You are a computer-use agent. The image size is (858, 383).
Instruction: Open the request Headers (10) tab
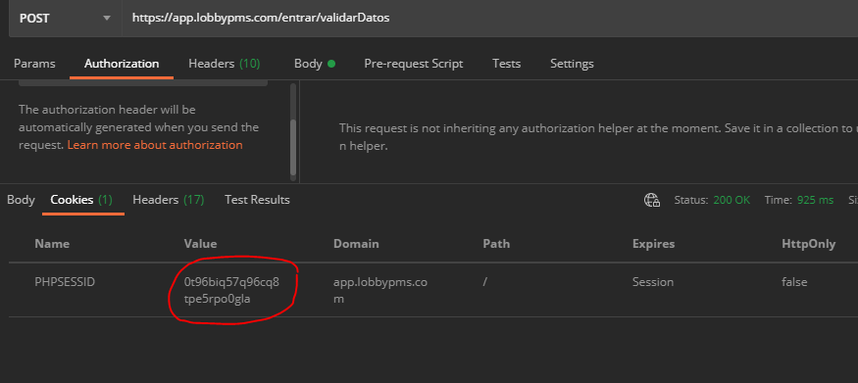tap(225, 64)
